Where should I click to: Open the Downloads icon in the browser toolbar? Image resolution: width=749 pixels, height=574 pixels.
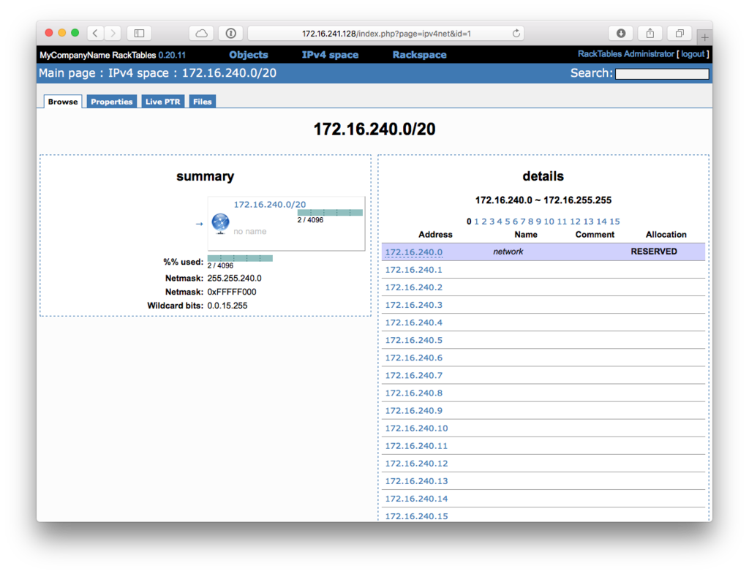[x=620, y=33]
